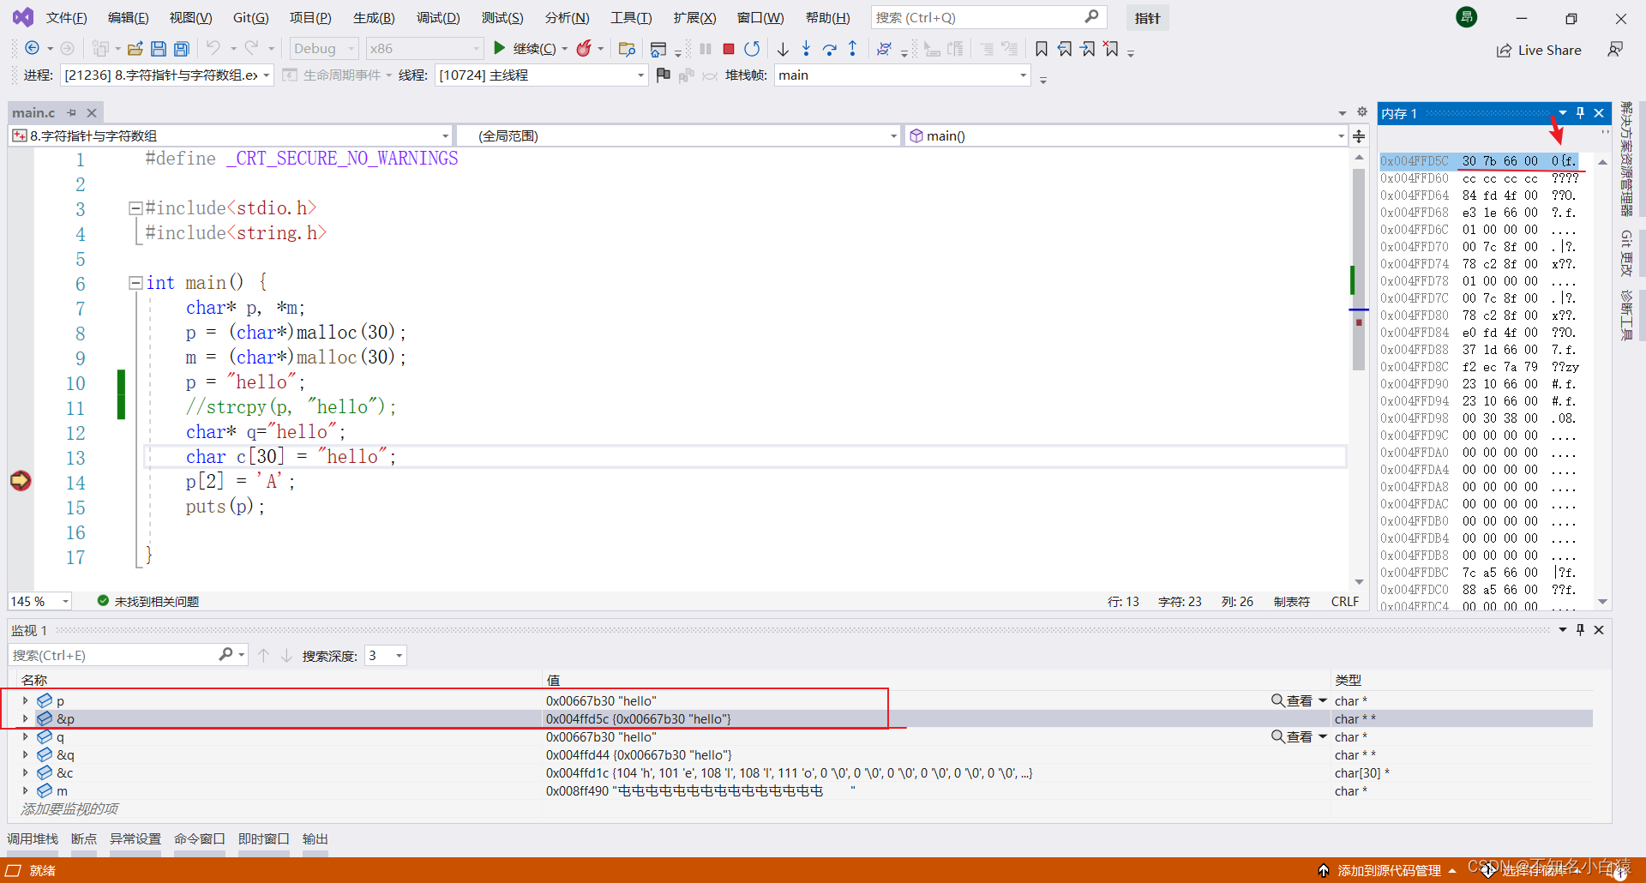
Task: Open the 解决方案资源管理器 side tab
Action: click(1626, 159)
